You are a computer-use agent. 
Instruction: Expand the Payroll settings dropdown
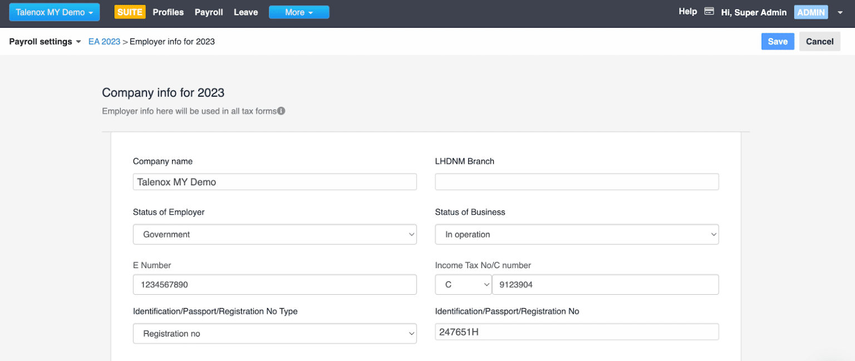45,42
